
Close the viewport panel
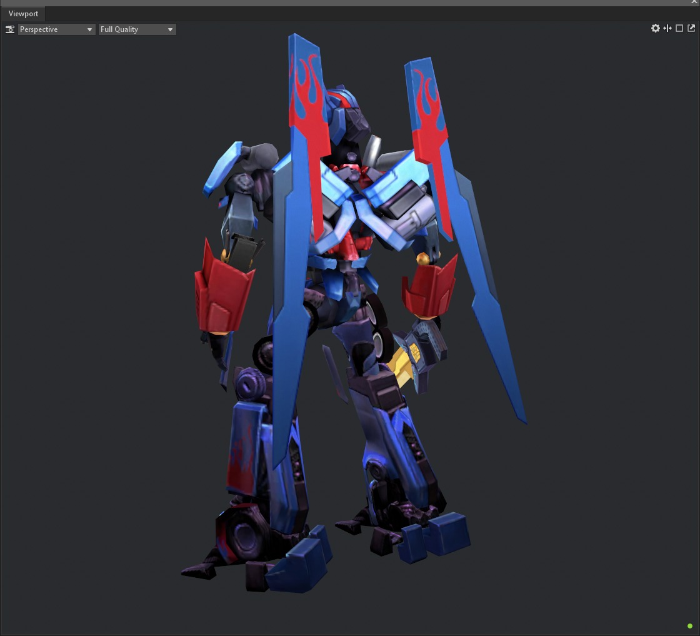pyautogui.click(x=694, y=3)
